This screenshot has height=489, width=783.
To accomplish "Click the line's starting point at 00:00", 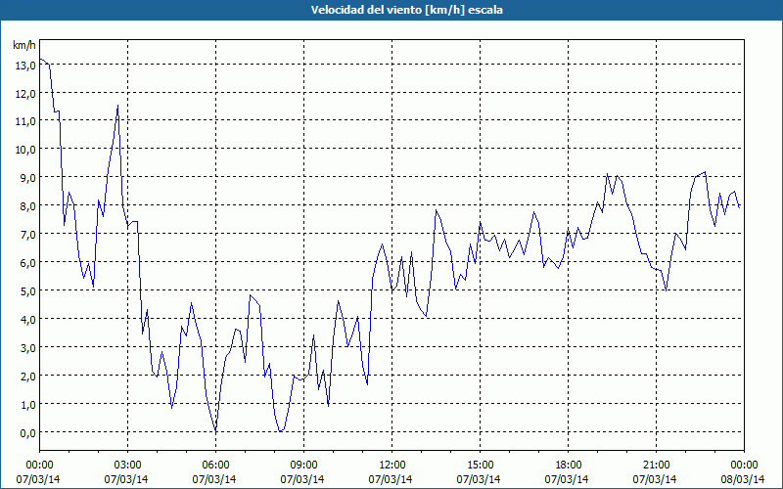I will coord(40,59).
